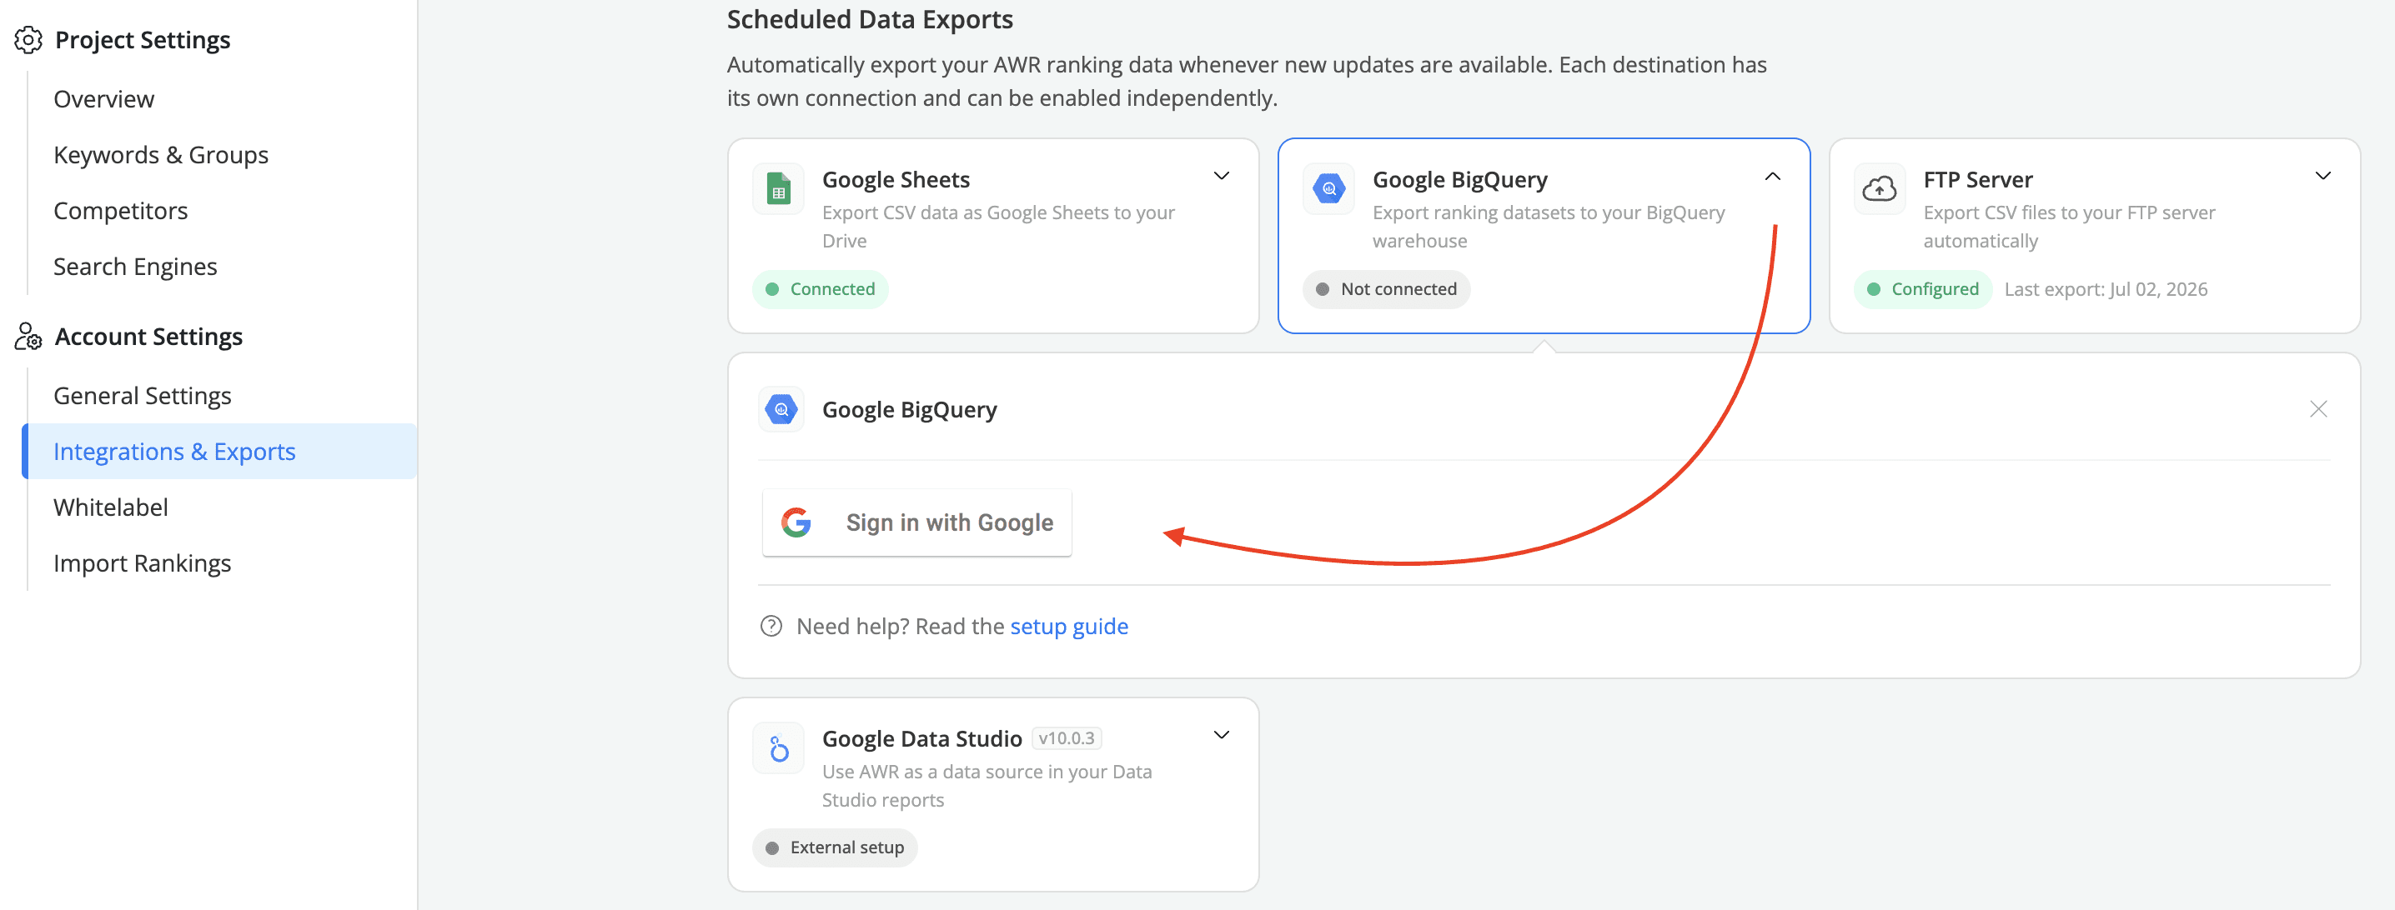2395x910 pixels.
Task: Open the setup guide link
Action: 1069,627
